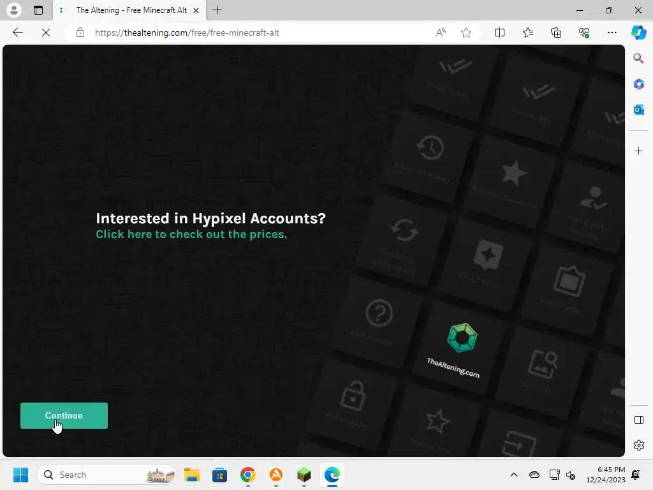Toggle sidebar visibility button
Screen dimensions: 653x490
[x=638, y=420]
